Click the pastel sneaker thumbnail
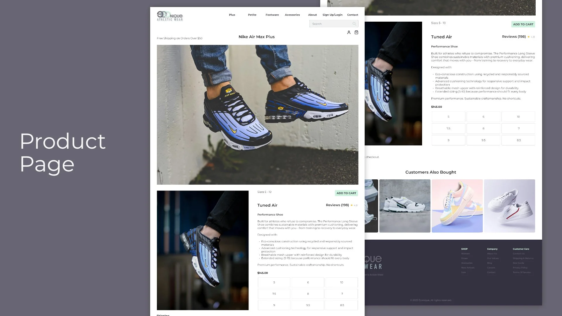 [457, 206]
